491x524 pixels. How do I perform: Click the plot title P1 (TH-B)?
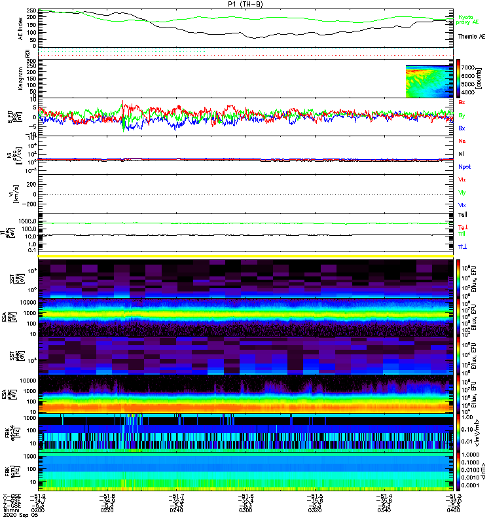(245, 4)
